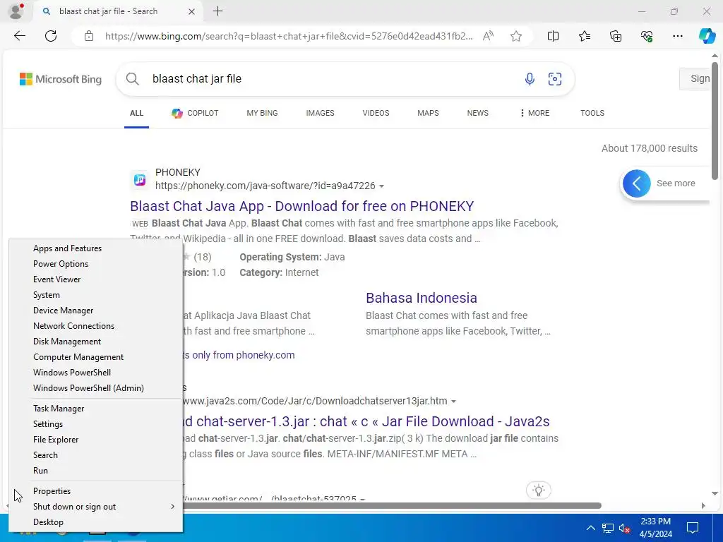Open the notification center icon
The image size is (723, 542).
pyautogui.click(x=692, y=528)
